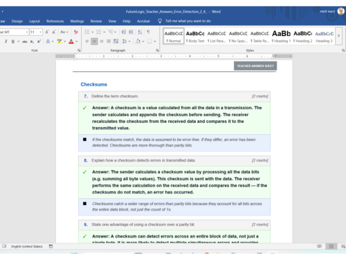The height and width of the screenshot is (259, 346).
Task: Open the Font dialog launcher
Action: [79, 50]
